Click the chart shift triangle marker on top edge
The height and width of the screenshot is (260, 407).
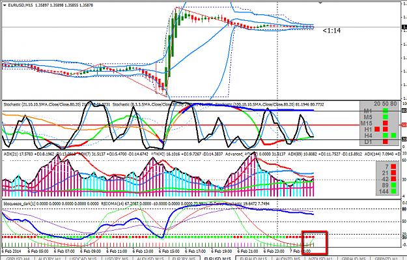(x=320, y=3)
